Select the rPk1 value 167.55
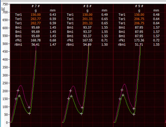 [x=87, y=40]
